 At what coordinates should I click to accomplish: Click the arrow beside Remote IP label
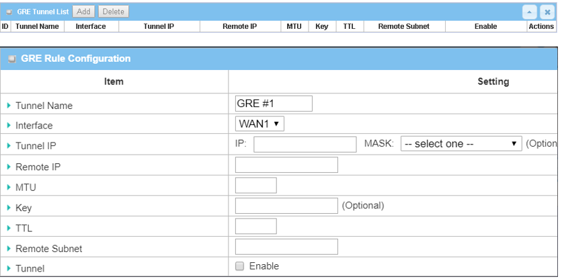(9, 167)
